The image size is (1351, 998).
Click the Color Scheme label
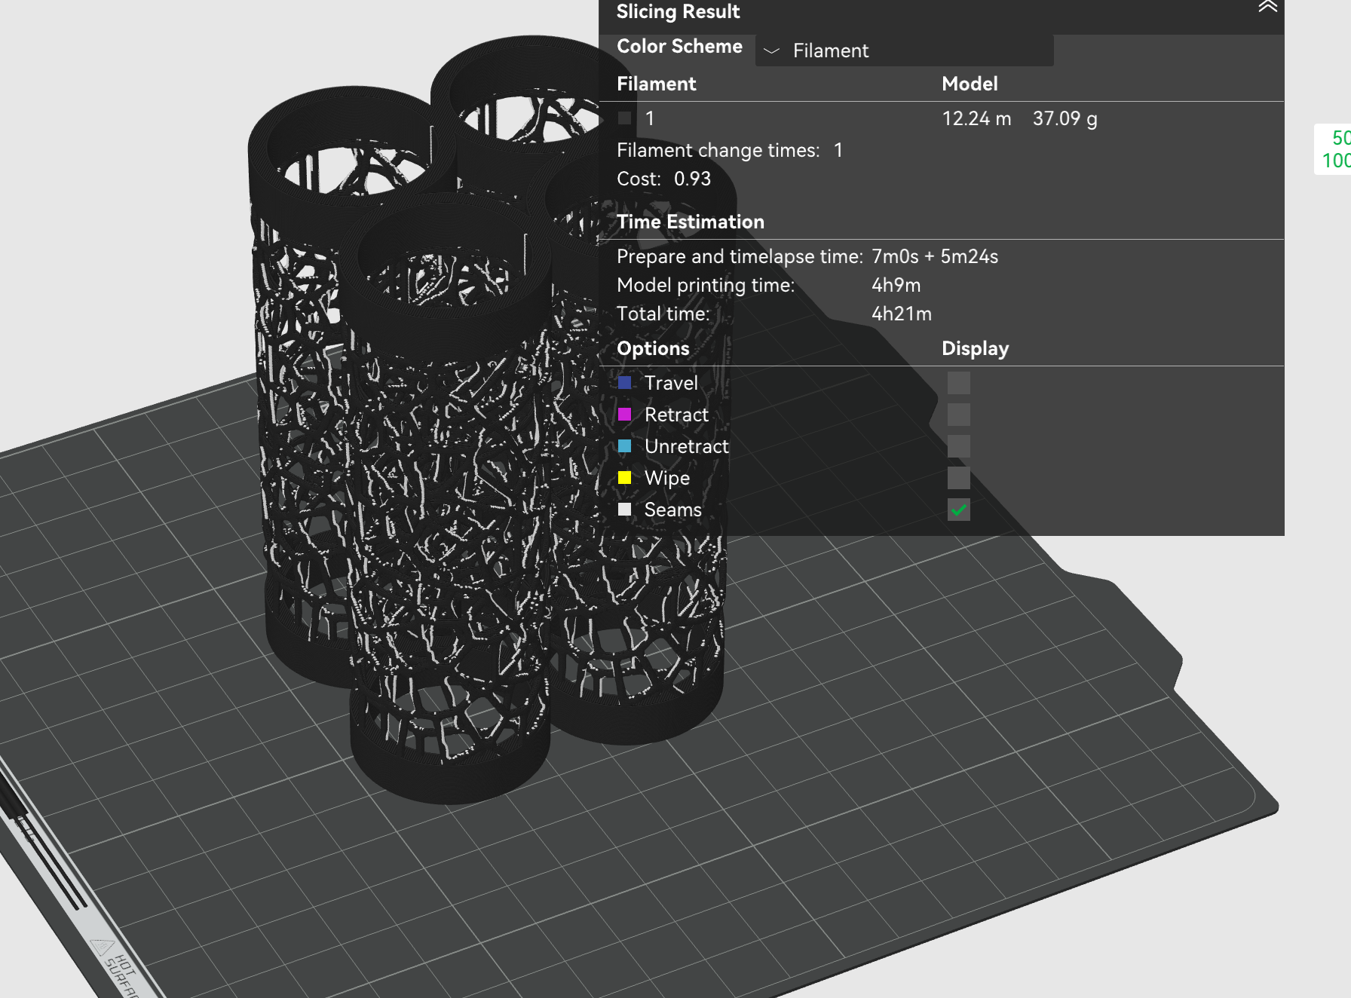click(679, 46)
